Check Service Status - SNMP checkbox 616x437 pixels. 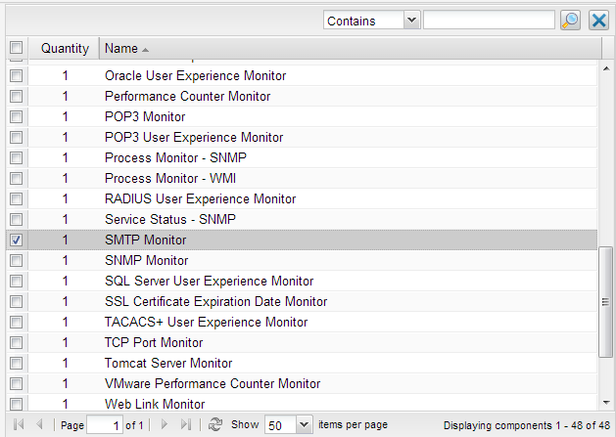click(x=17, y=219)
